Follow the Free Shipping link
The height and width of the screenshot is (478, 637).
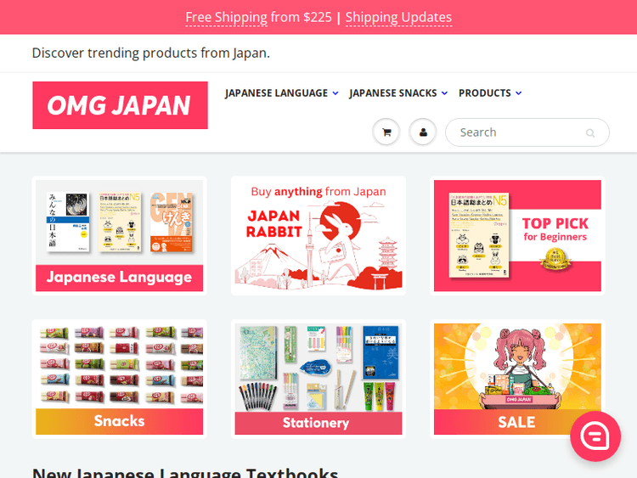[x=226, y=17]
